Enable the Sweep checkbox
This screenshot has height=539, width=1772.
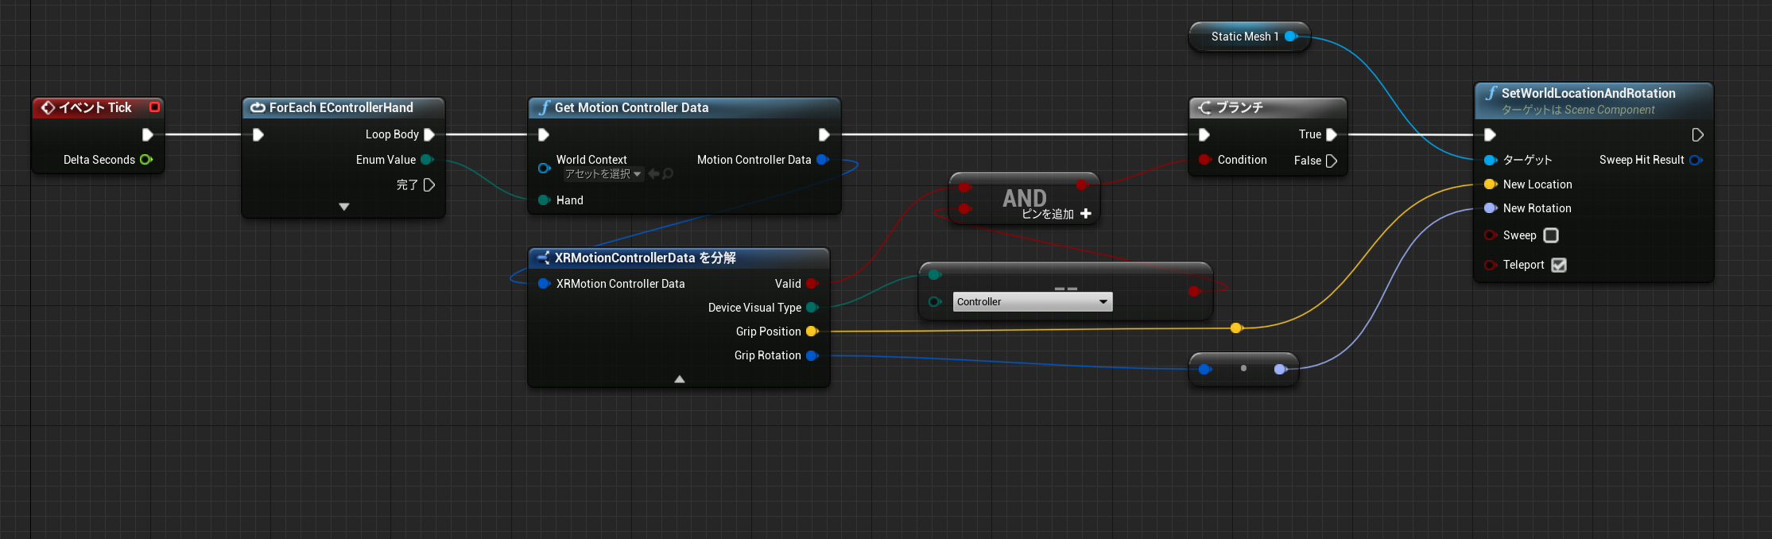1551,235
